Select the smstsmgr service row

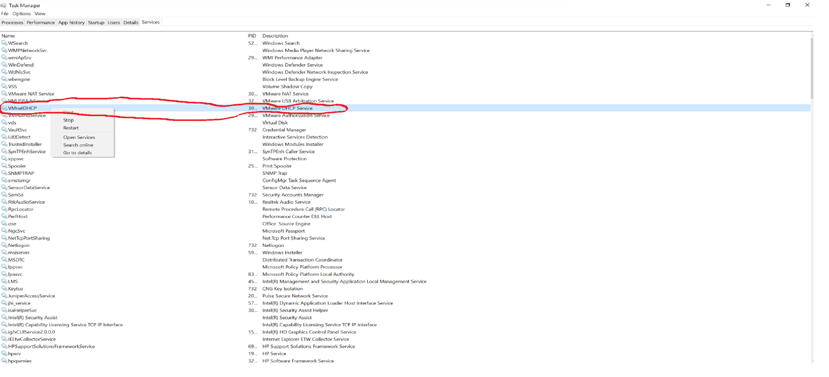coord(405,180)
